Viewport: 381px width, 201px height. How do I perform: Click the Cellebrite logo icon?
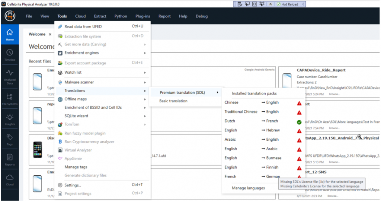click(x=10, y=16)
